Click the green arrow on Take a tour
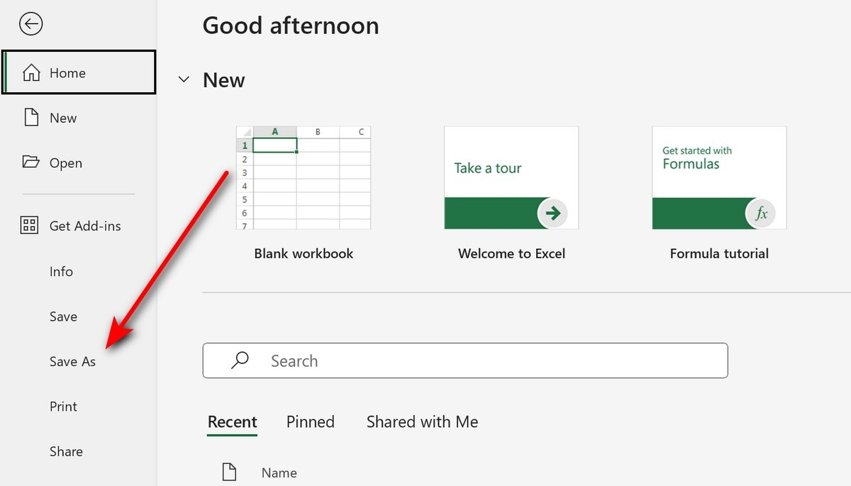This screenshot has width=851, height=486. [x=553, y=213]
